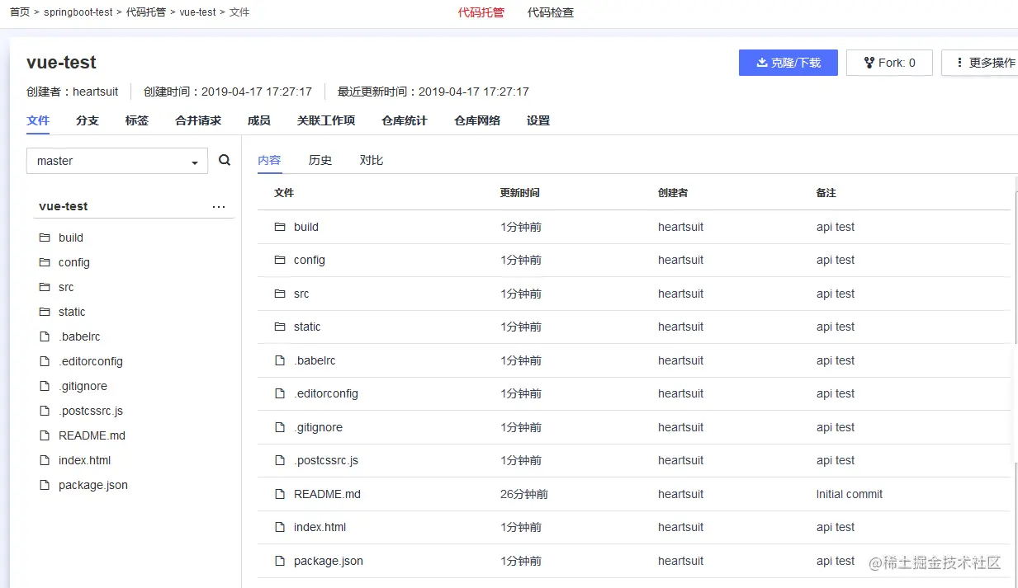Click the .gitignore file icon in the left tree
Image resolution: width=1018 pixels, height=588 pixels.
pos(45,386)
